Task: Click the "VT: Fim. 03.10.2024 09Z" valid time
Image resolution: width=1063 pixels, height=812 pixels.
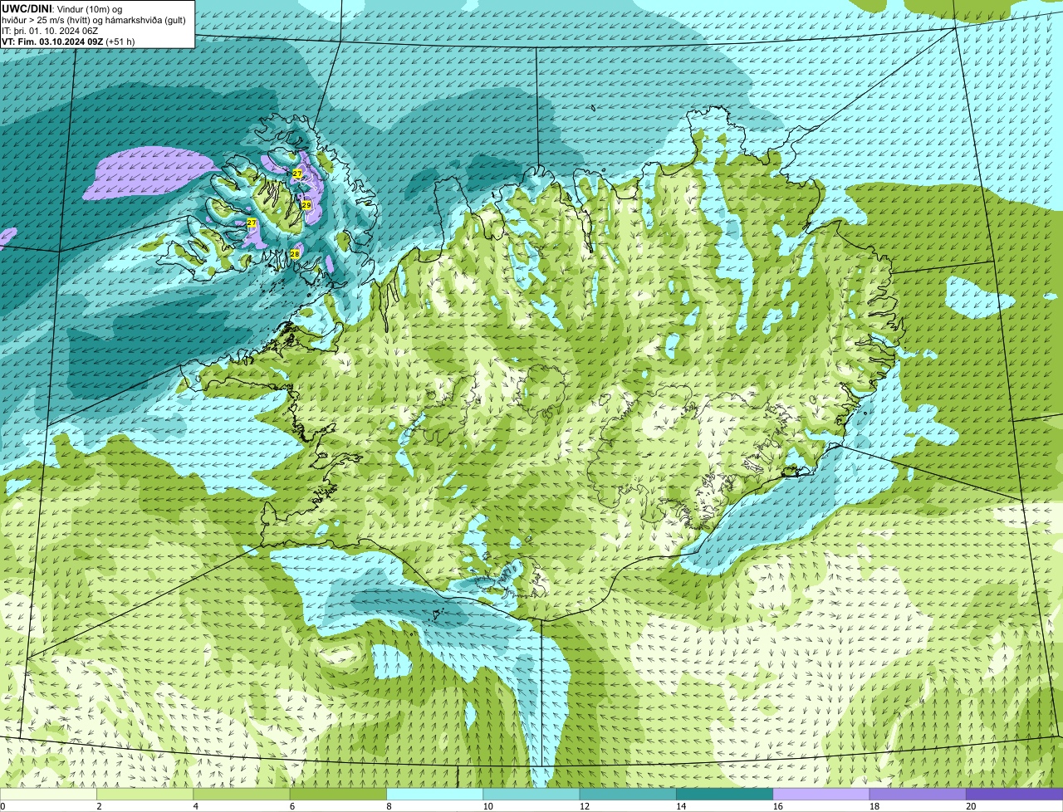Action: tap(52, 42)
